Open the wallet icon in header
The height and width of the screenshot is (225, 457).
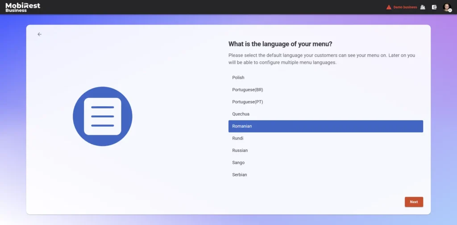click(434, 7)
